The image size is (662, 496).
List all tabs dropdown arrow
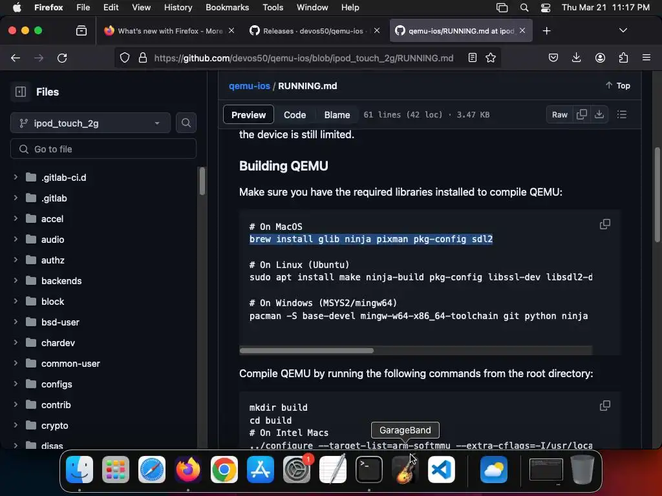(x=623, y=30)
